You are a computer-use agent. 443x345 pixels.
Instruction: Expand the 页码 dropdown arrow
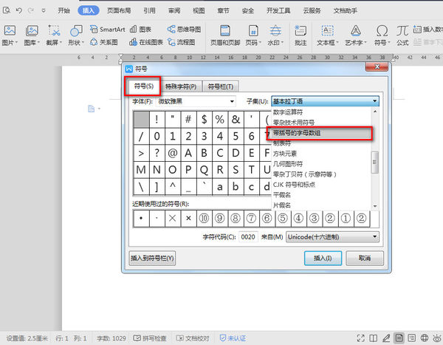point(260,43)
